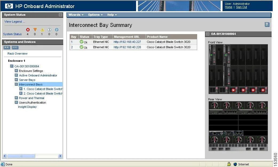The height and width of the screenshot is (167, 278).
Task: Open Rack Overview
Action: pos(17,54)
